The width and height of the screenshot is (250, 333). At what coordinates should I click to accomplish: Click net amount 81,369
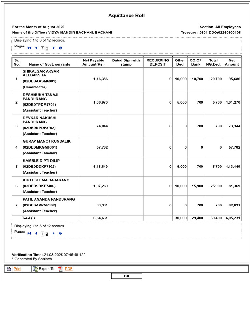point(234,186)
